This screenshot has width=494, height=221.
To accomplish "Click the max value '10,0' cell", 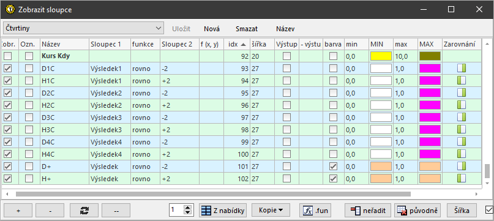I will (x=405, y=56).
